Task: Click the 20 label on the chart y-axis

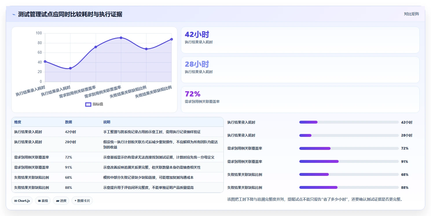Action: [40, 72]
